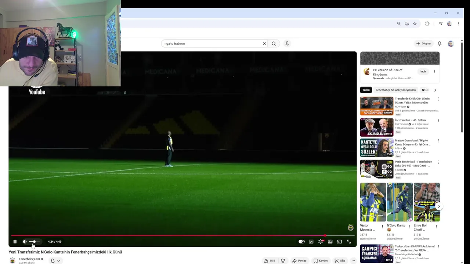Open the Fenerbahçe SK channel name link

click(x=29, y=259)
